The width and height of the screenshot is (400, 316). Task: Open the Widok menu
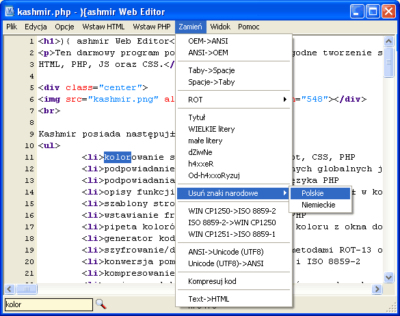pyautogui.click(x=220, y=27)
